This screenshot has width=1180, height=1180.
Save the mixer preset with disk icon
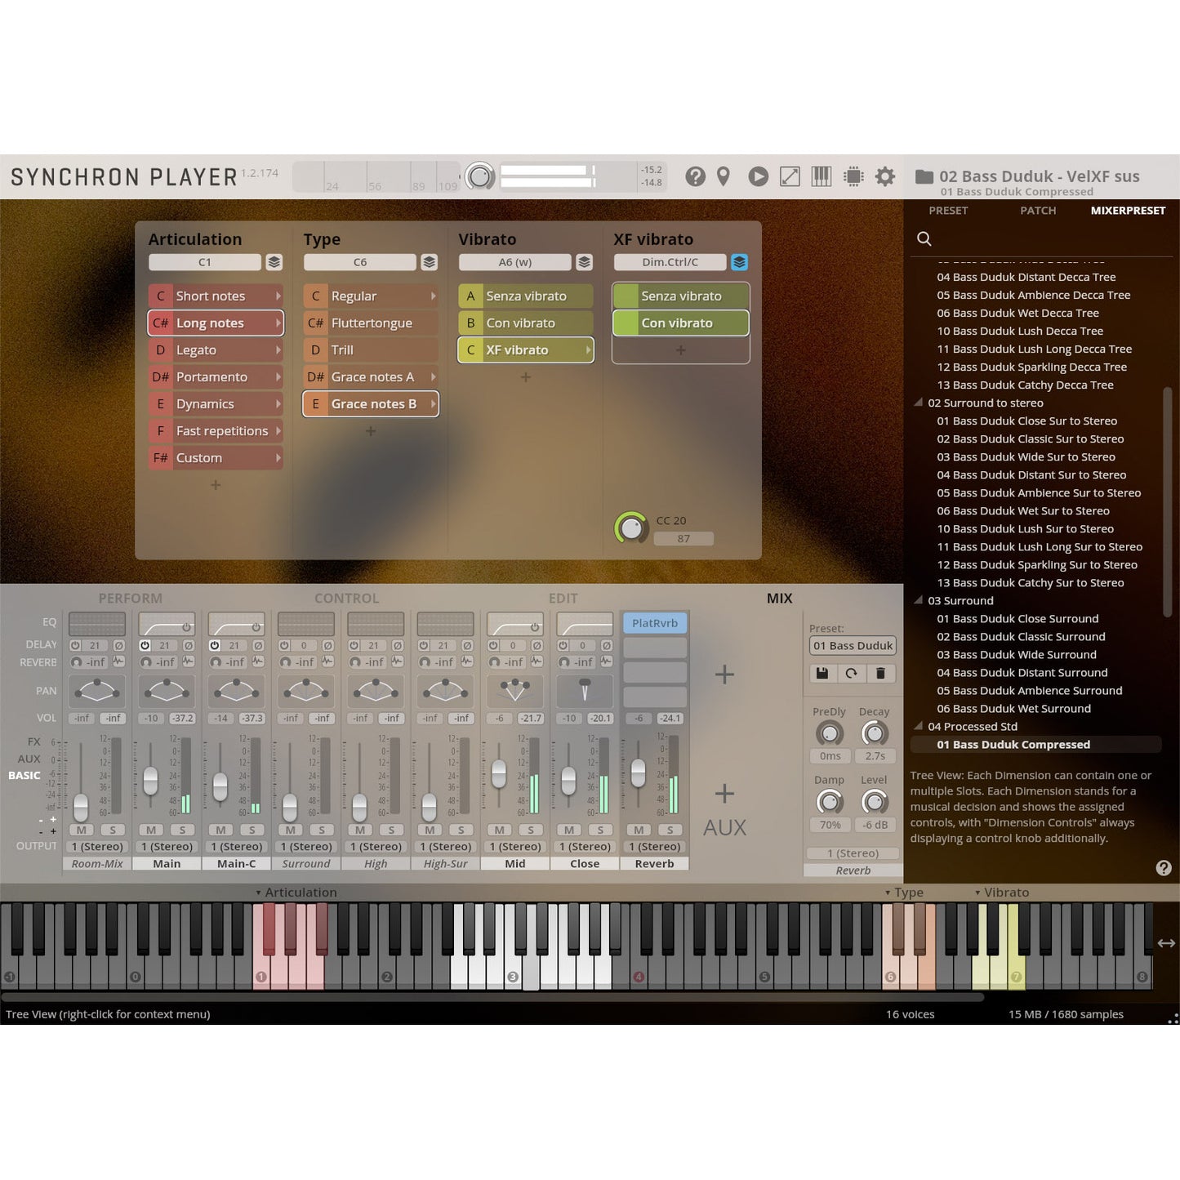tap(822, 673)
